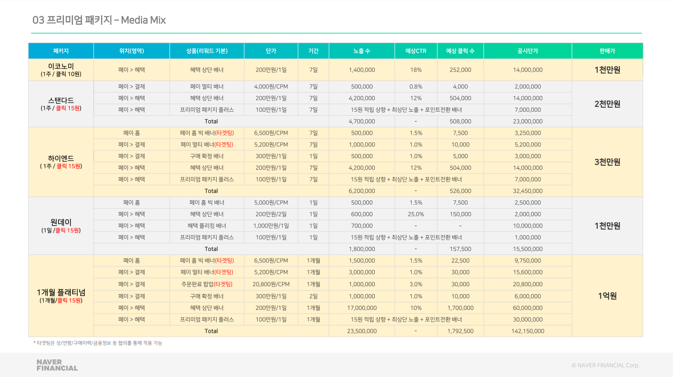The image size is (673, 377).
Task: Click the 1개월 플래티넘 'Total' row label
Action: (x=211, y=331)
